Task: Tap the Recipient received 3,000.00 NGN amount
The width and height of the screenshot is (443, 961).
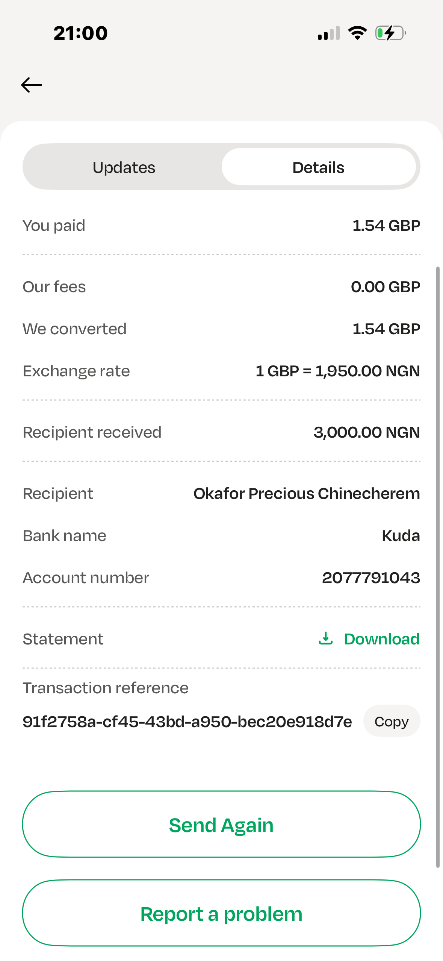Action: pos(367,432)
